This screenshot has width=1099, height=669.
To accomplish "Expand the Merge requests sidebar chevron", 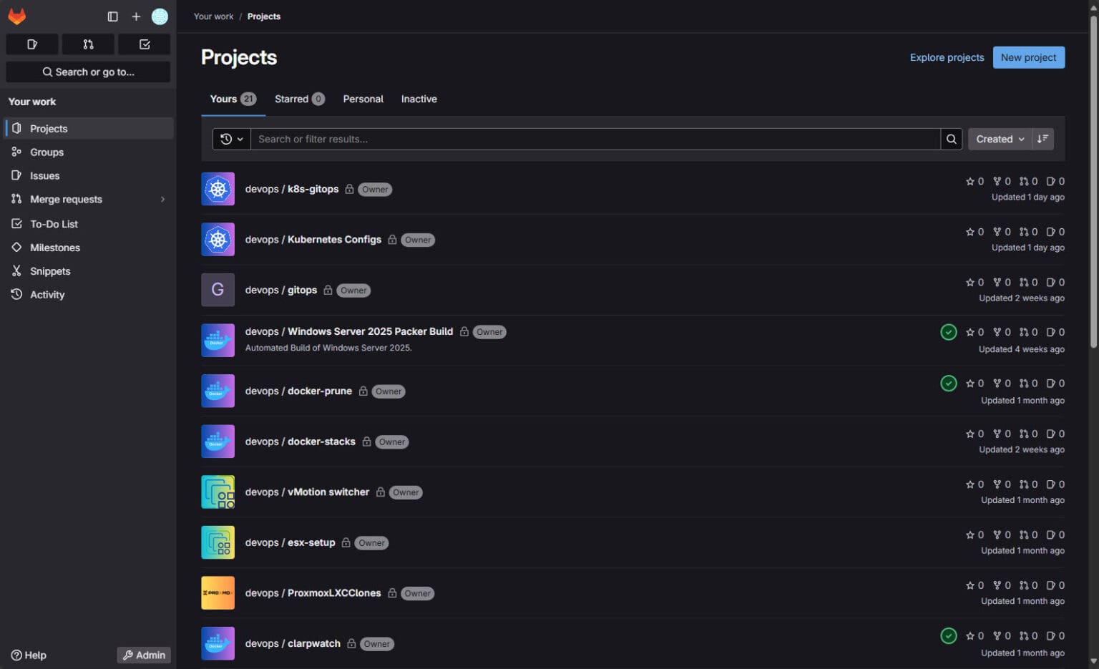I will [x=163, y=199].
